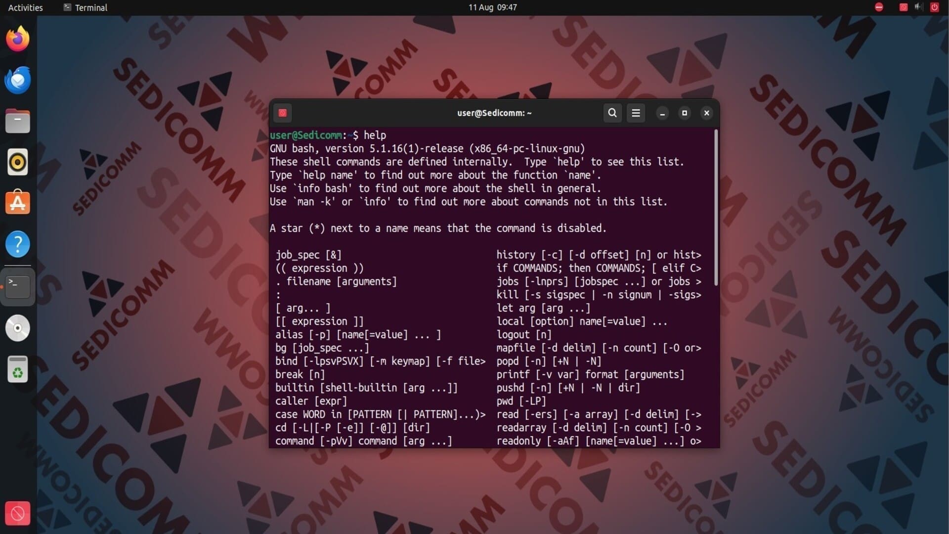Open the Trash from the dock
Viewport: 949px width, 534px height.
18,369
